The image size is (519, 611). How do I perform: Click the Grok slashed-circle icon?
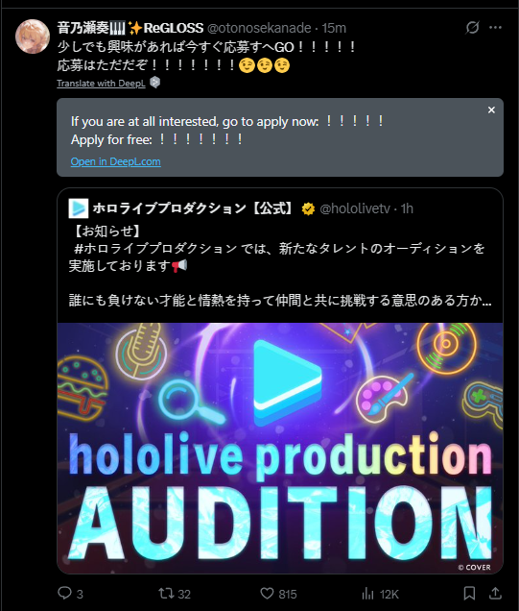472,28
